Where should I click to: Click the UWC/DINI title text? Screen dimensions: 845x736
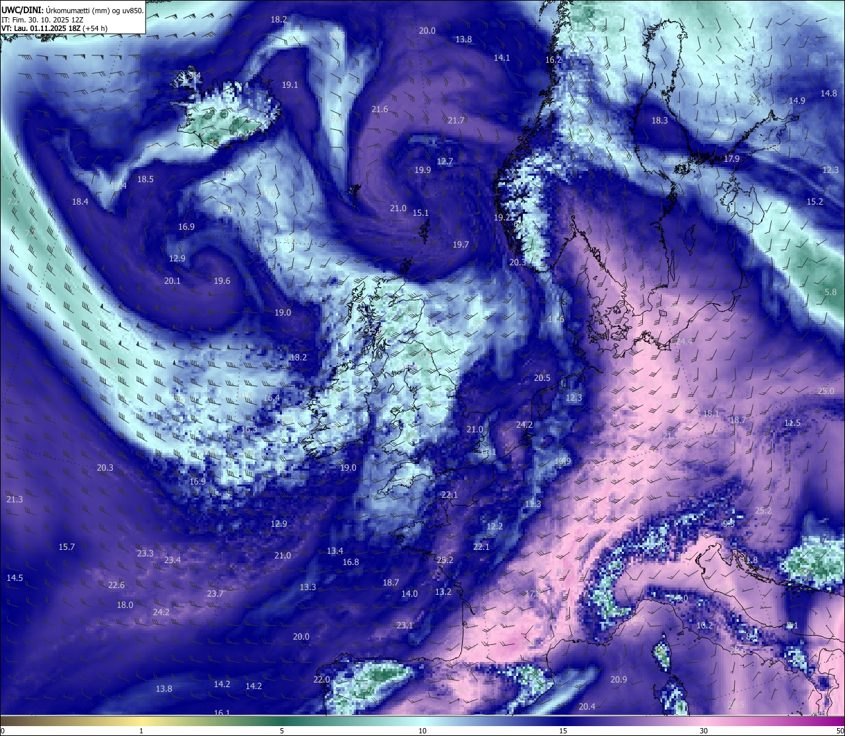point(22,9)
